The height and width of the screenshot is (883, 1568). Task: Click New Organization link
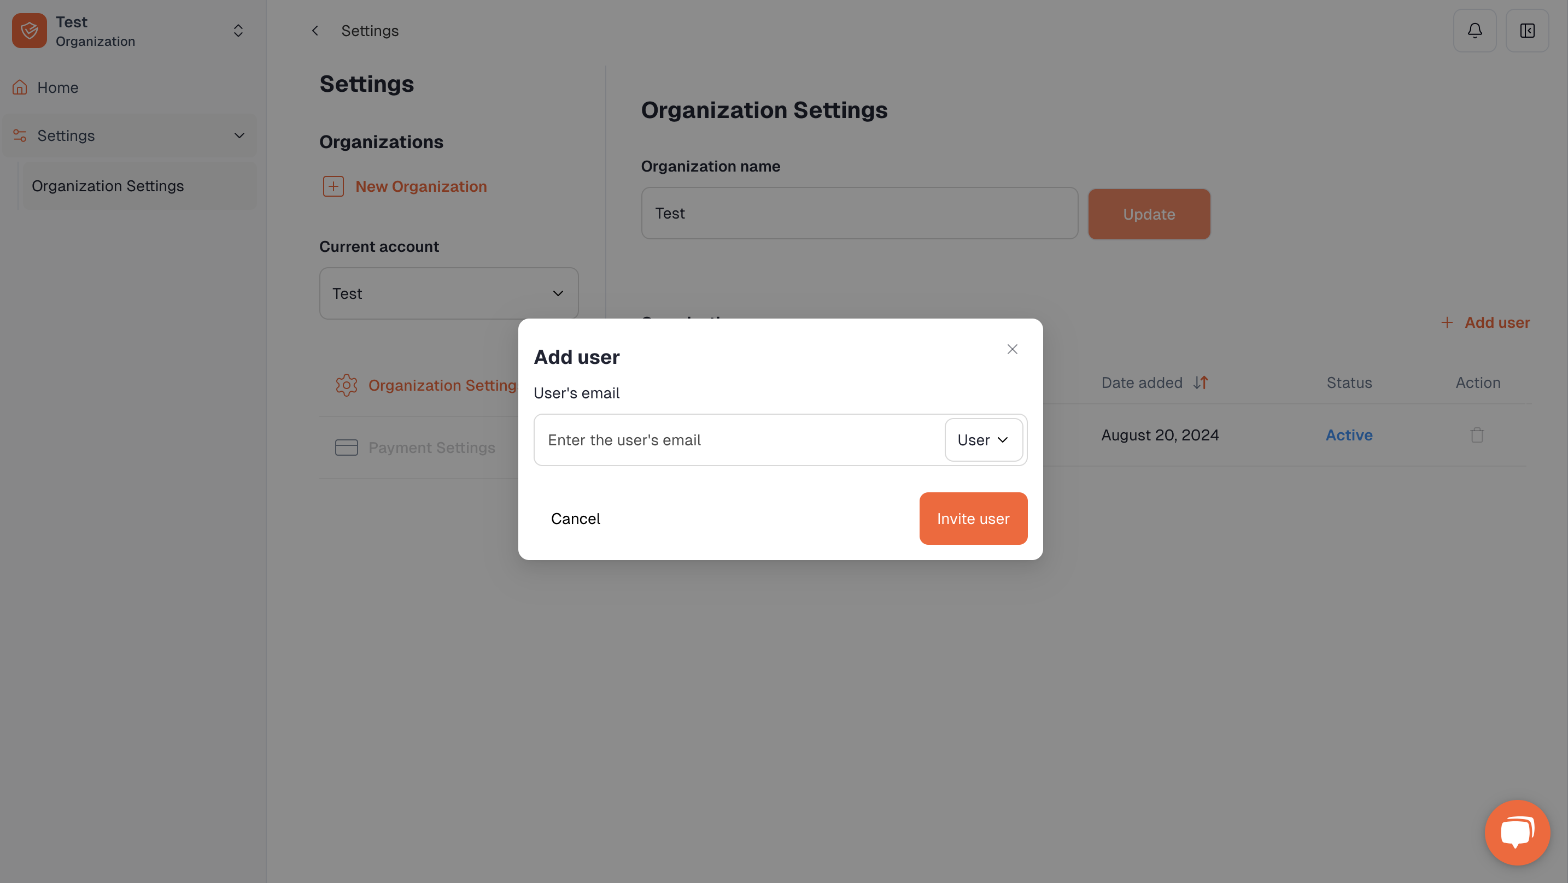[420, 186]
